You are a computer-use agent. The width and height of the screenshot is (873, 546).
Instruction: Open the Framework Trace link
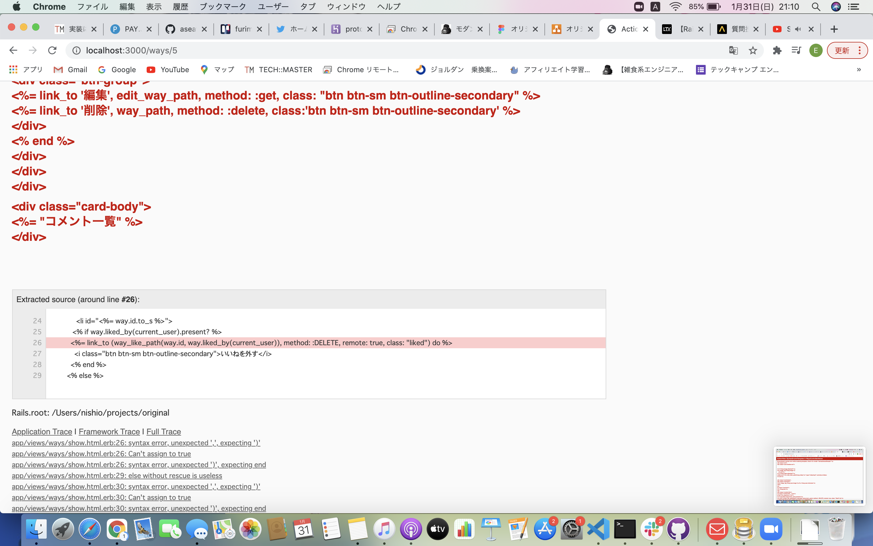109,432
